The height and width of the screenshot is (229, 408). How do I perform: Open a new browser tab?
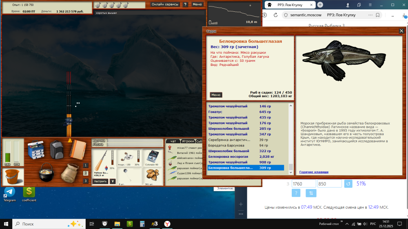320,4
